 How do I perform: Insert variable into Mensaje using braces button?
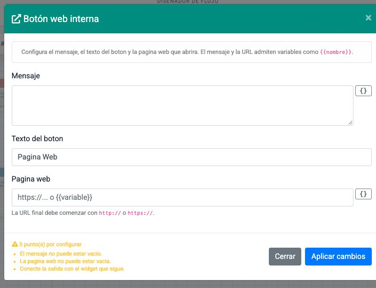363,91
